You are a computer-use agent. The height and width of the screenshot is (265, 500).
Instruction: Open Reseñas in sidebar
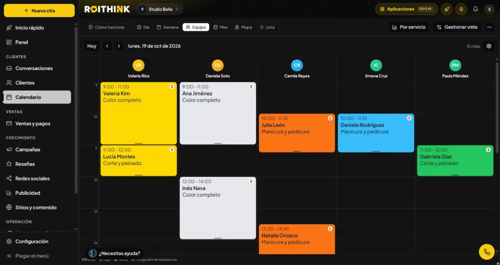point(37,164)
